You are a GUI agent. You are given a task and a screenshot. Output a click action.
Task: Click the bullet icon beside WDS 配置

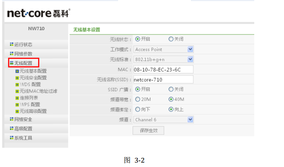coord(17,85)
